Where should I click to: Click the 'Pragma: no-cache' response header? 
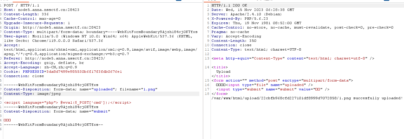(x=230, y=32)
